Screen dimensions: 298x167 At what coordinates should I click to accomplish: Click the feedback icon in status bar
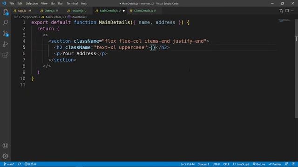[286, 164]
